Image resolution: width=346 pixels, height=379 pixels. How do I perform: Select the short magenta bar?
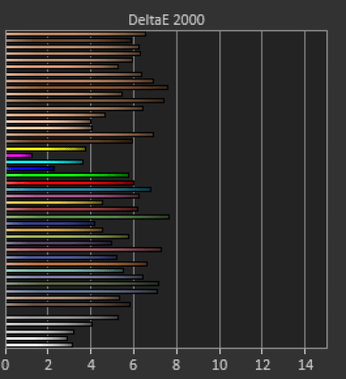[x=19, y=156]
